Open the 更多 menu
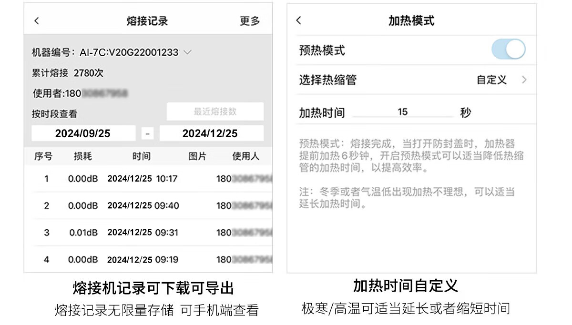The height and width of the screenshot is (325, 572). (250, 21)
